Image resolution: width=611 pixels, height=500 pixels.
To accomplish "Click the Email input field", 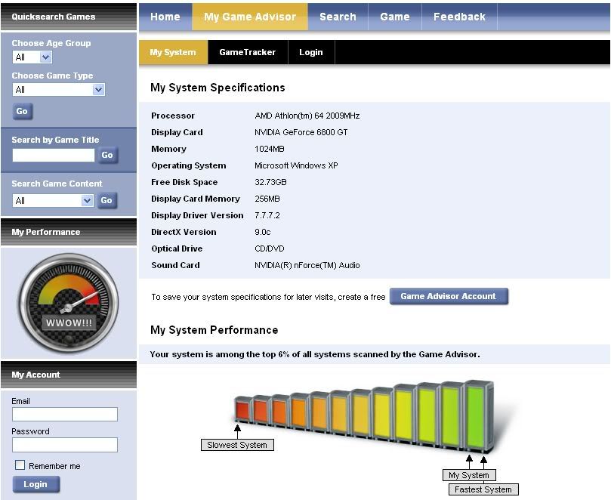I will 65,414.
